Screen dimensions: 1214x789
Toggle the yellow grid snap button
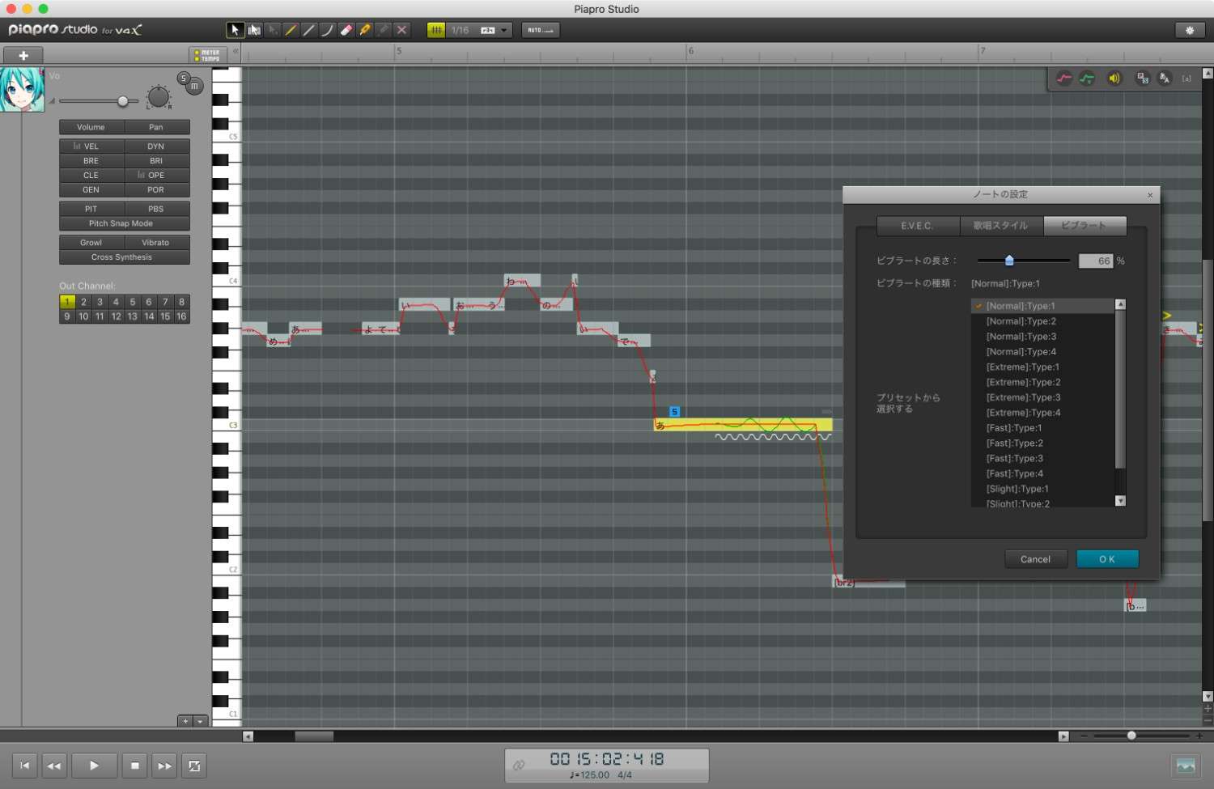436,30
